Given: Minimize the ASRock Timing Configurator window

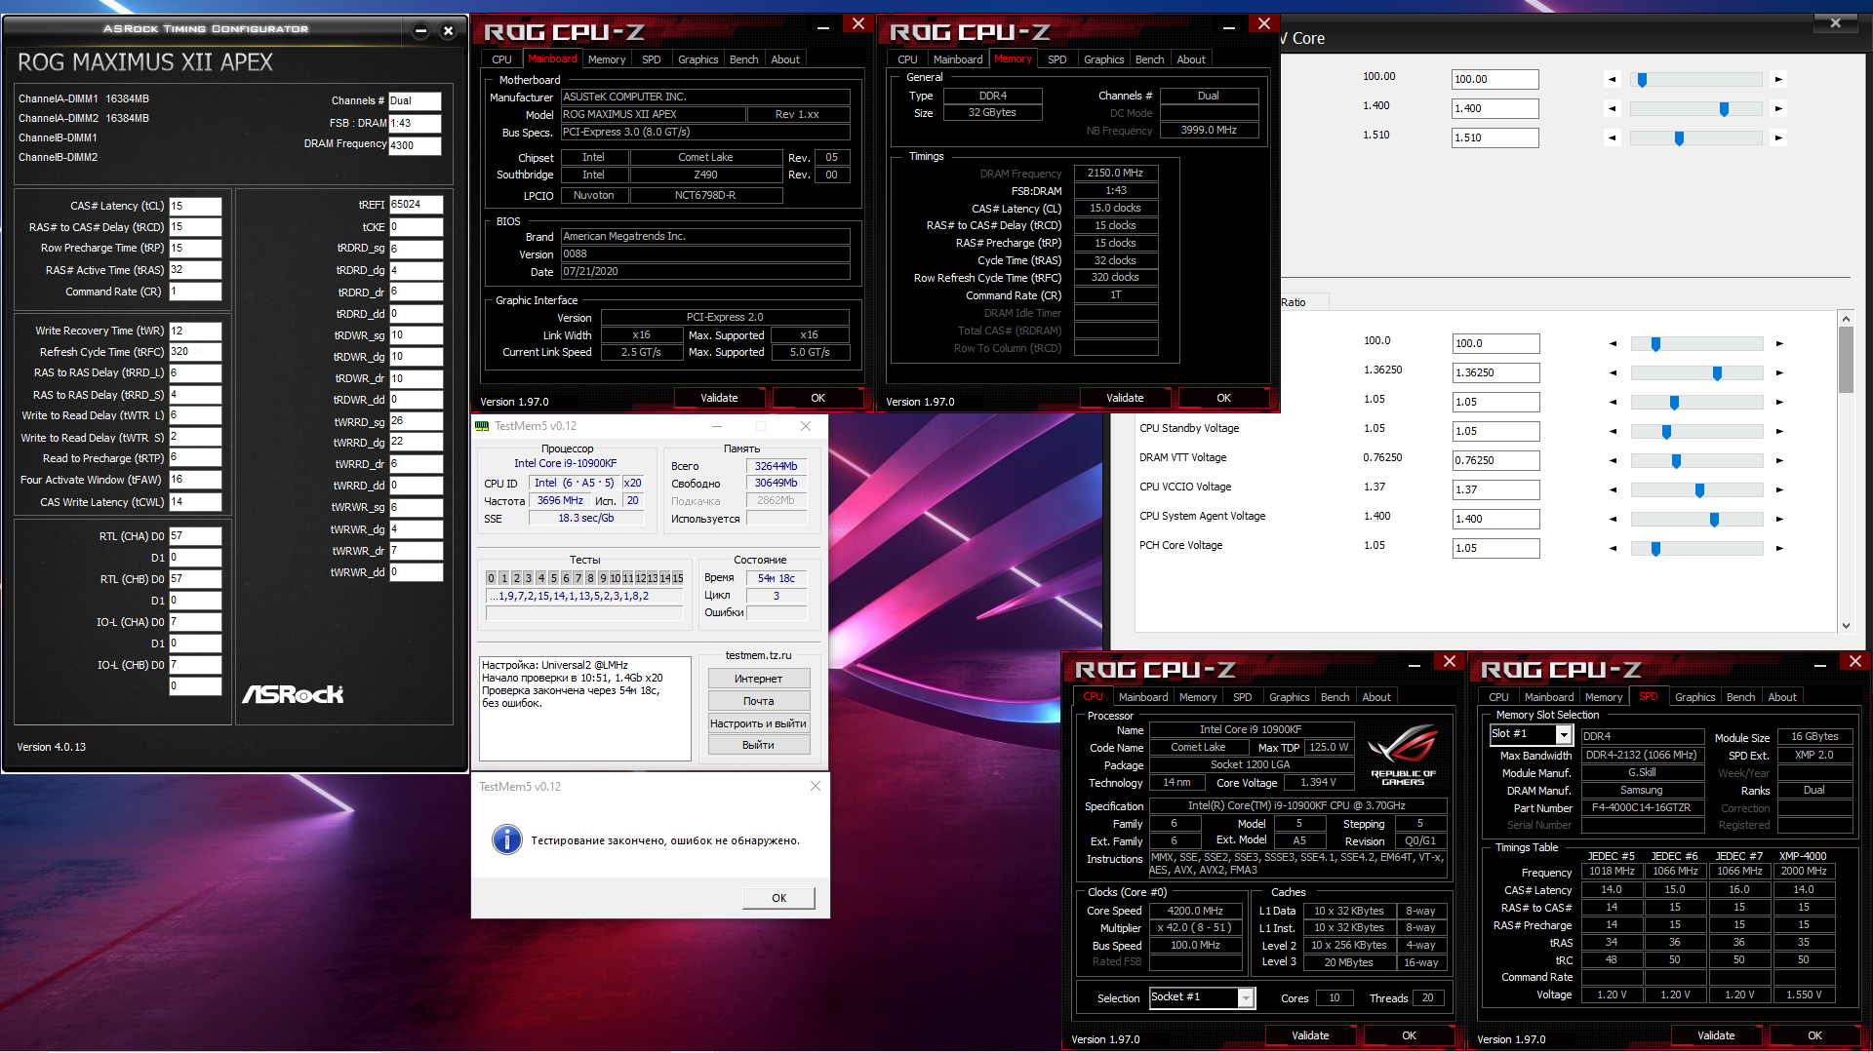Looking at the screenshot, I should click(x=420, y=31).
